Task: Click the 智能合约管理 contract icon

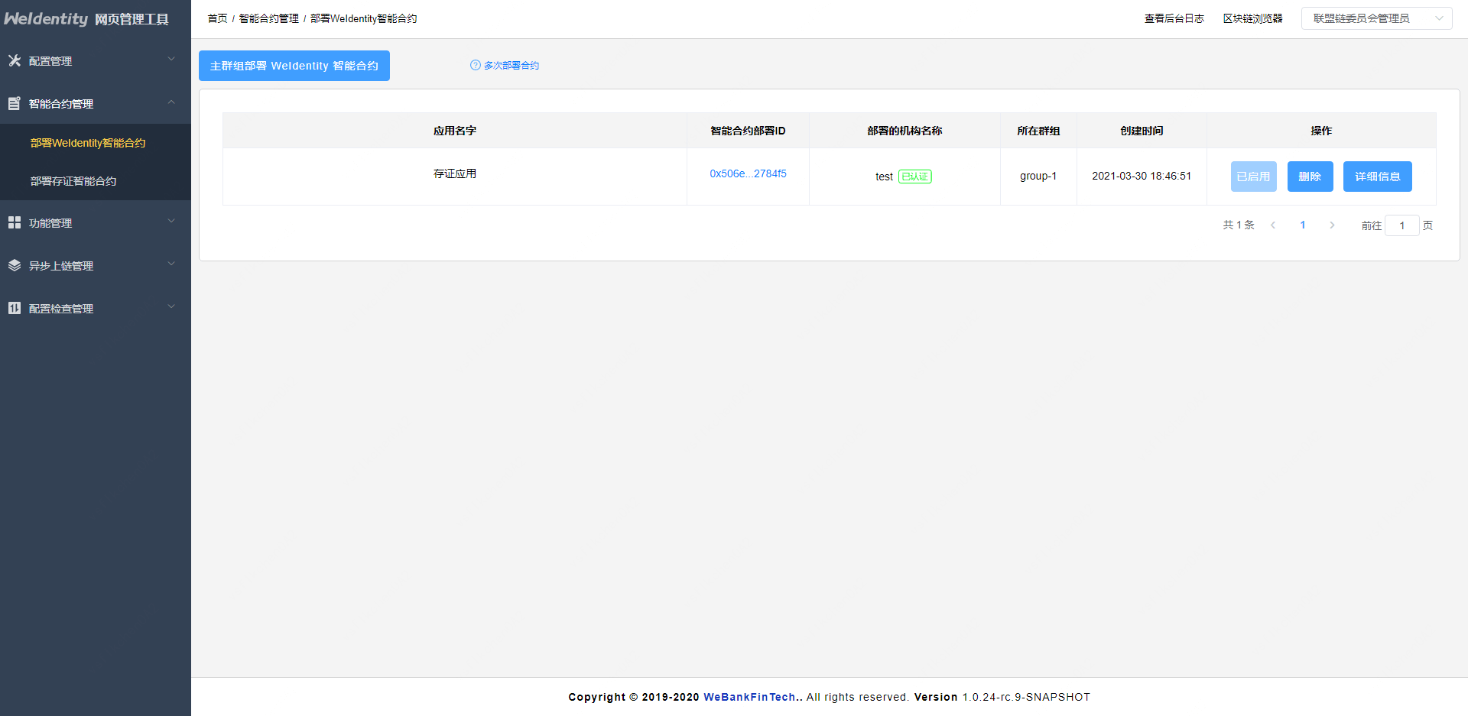Action: pos(14,103)
